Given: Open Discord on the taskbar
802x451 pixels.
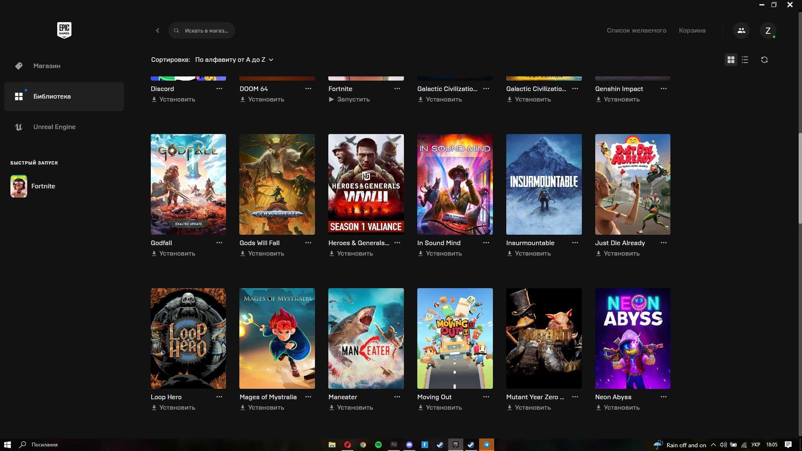Looking at the screenshot, I should tap(409, 445).
